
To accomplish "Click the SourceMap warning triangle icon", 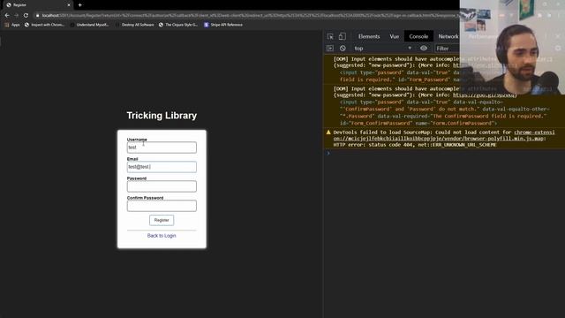I will 328,132.
